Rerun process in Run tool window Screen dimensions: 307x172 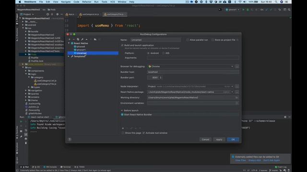pos(21,121)
